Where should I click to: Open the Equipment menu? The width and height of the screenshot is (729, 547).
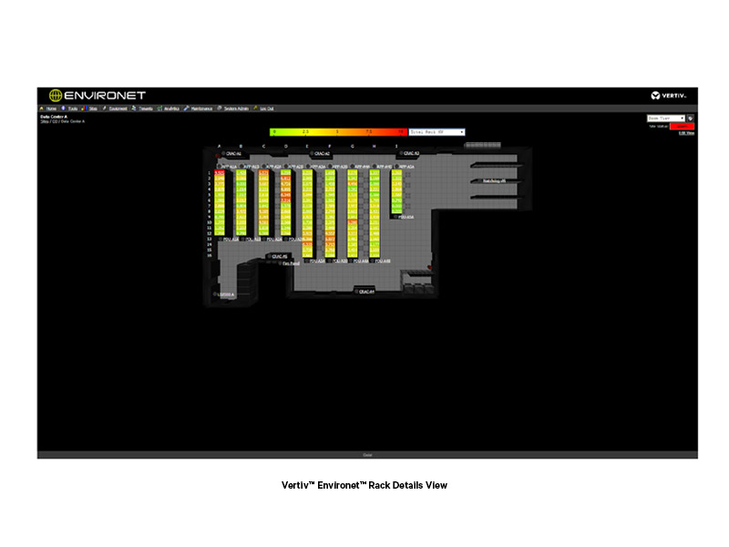click(x=115, y=108)
